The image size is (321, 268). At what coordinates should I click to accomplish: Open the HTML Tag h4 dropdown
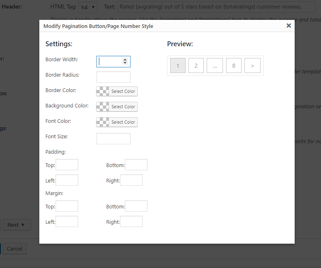pyautogui.click(x=88, y=7)
